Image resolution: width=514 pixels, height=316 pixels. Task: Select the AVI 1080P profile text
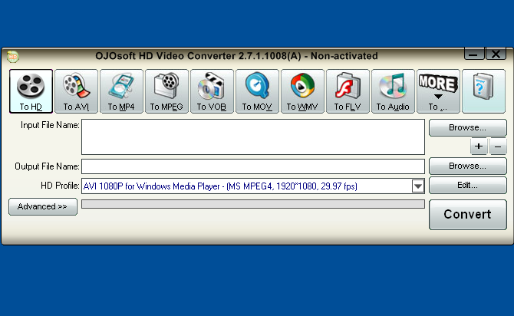pos(220,186)
